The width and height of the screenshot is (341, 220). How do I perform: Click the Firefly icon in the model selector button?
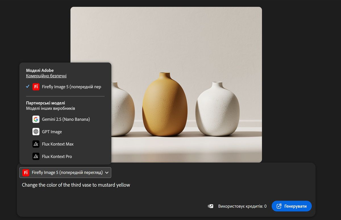point(26,172)
